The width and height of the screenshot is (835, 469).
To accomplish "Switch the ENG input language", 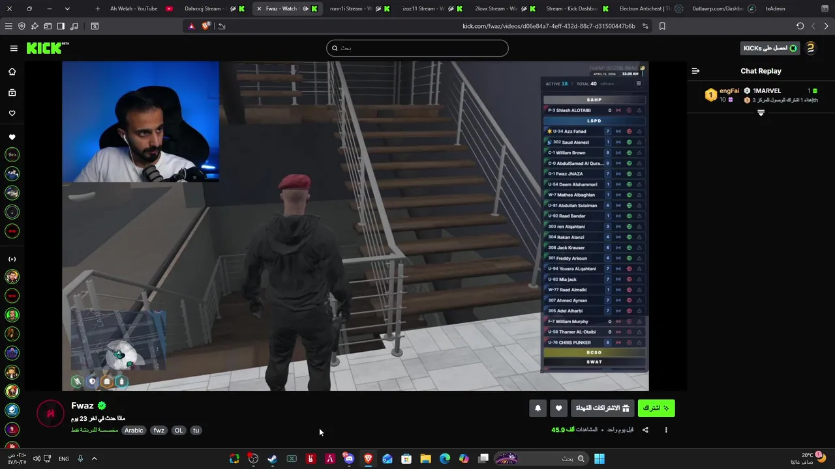I will pos(64,459).
